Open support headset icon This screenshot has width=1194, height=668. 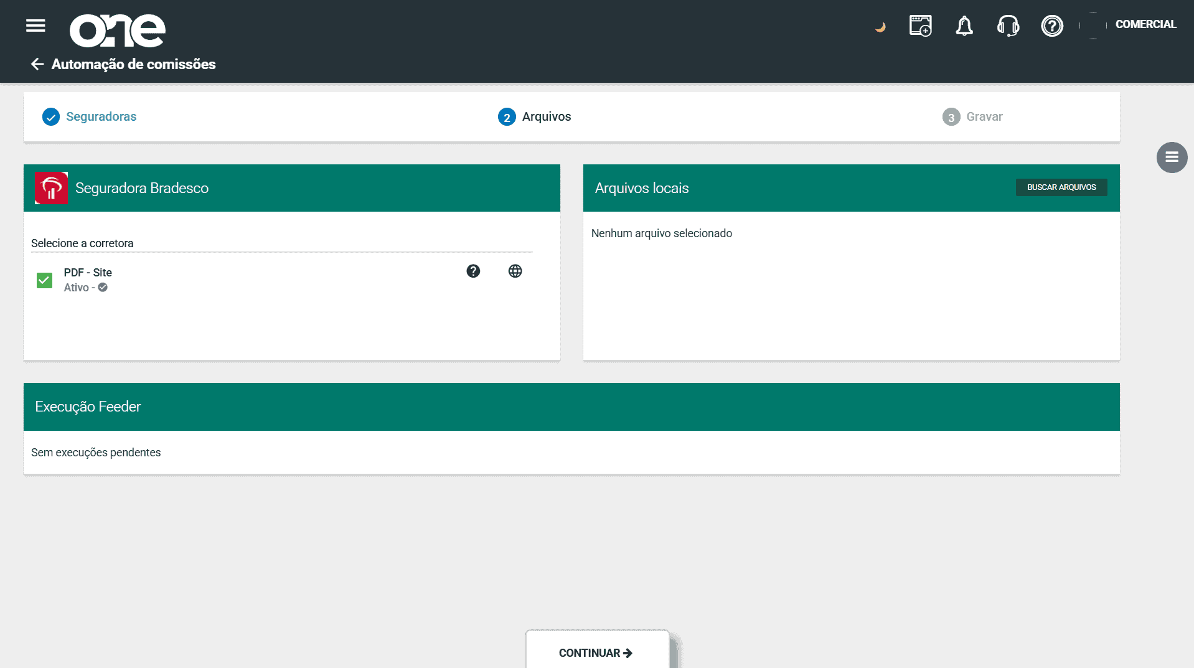pyautogui.click(x=1008, y=26)
